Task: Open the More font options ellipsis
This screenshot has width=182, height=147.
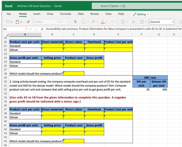Action: click(113, 22)
